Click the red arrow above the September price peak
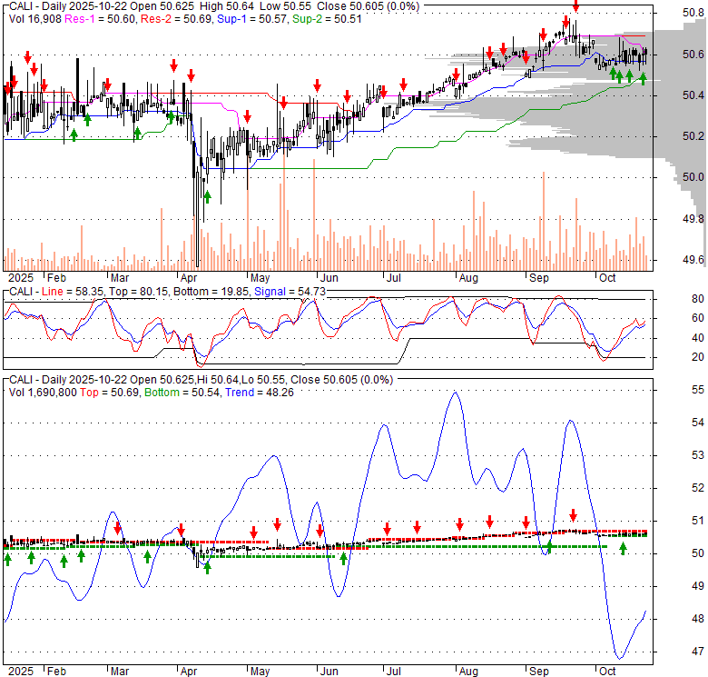708x677 pixels. coord(575,6)
